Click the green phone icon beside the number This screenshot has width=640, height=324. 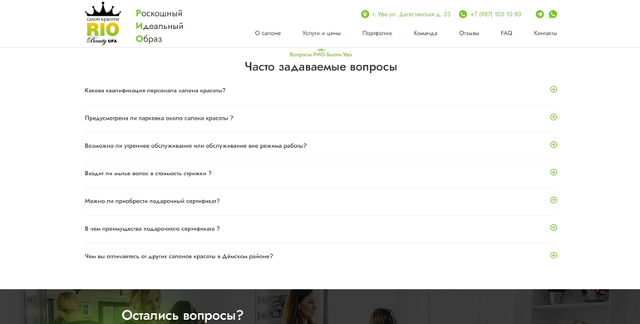point(462,14)
